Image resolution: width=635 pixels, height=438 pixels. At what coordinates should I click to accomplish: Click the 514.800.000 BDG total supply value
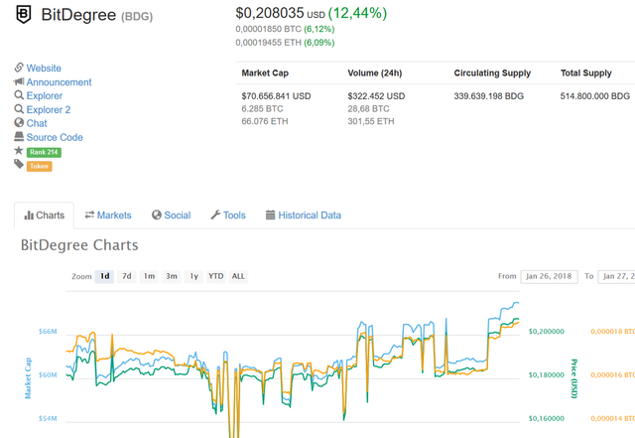[x=595, y=96]
